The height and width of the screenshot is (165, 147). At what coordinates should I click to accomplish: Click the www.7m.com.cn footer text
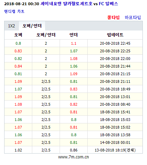(x=73, y=157)
